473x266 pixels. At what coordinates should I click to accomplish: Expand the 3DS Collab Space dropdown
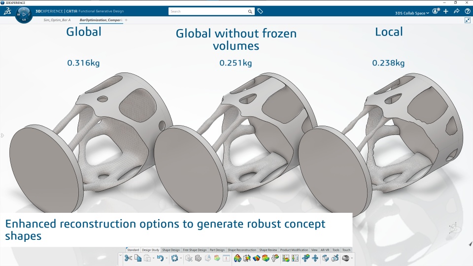tap(412, 13)
